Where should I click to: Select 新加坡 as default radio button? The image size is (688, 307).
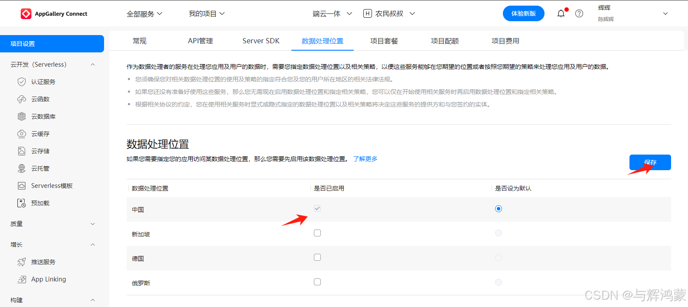pyautogui.click(x=499, y=233)
